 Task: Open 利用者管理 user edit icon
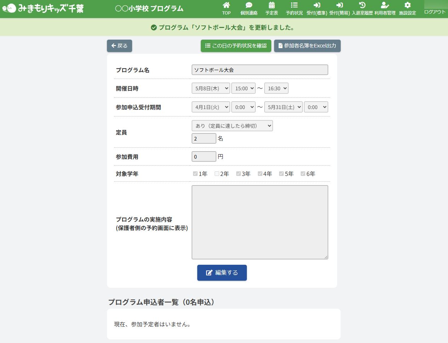pyautogui.click(x=385, y=5)
